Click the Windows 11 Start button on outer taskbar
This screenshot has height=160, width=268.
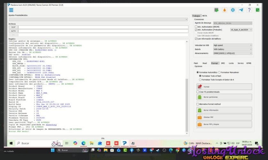click(x=53, y=150)
